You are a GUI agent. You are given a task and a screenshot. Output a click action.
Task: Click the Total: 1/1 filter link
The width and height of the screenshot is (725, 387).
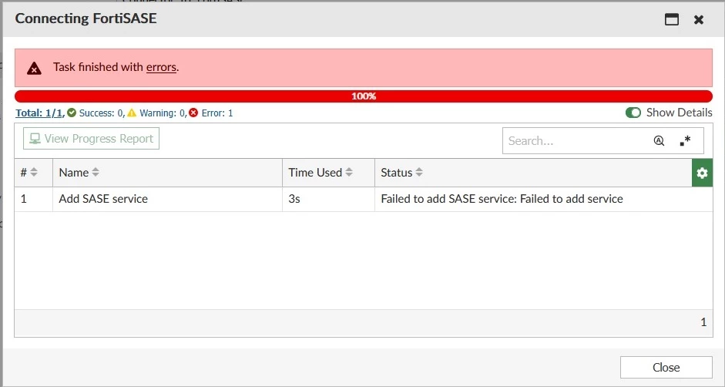coord(39,113)
